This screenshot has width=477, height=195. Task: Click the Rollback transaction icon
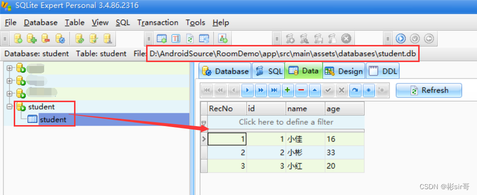point(428,39)
